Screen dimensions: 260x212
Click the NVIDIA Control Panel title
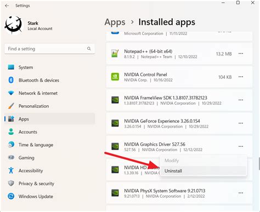coord(145,75)
